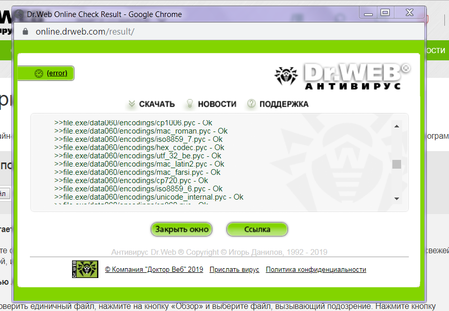The height and width of the screenshot is (311, 449).
Task: Open the Компания "Доктор Веб" 2019 link
Action: click(x=154, y=269)
